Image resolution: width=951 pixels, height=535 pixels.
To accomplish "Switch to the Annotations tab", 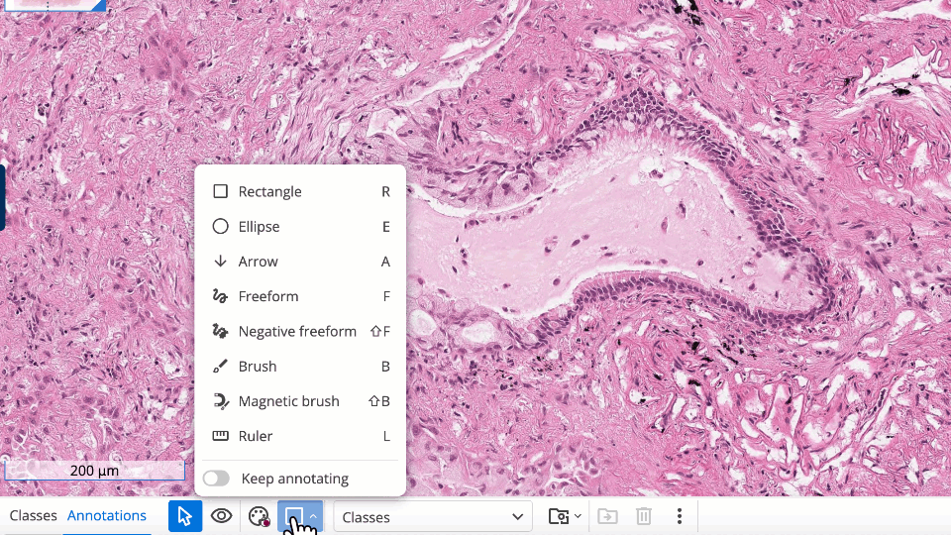I will 107,515.
